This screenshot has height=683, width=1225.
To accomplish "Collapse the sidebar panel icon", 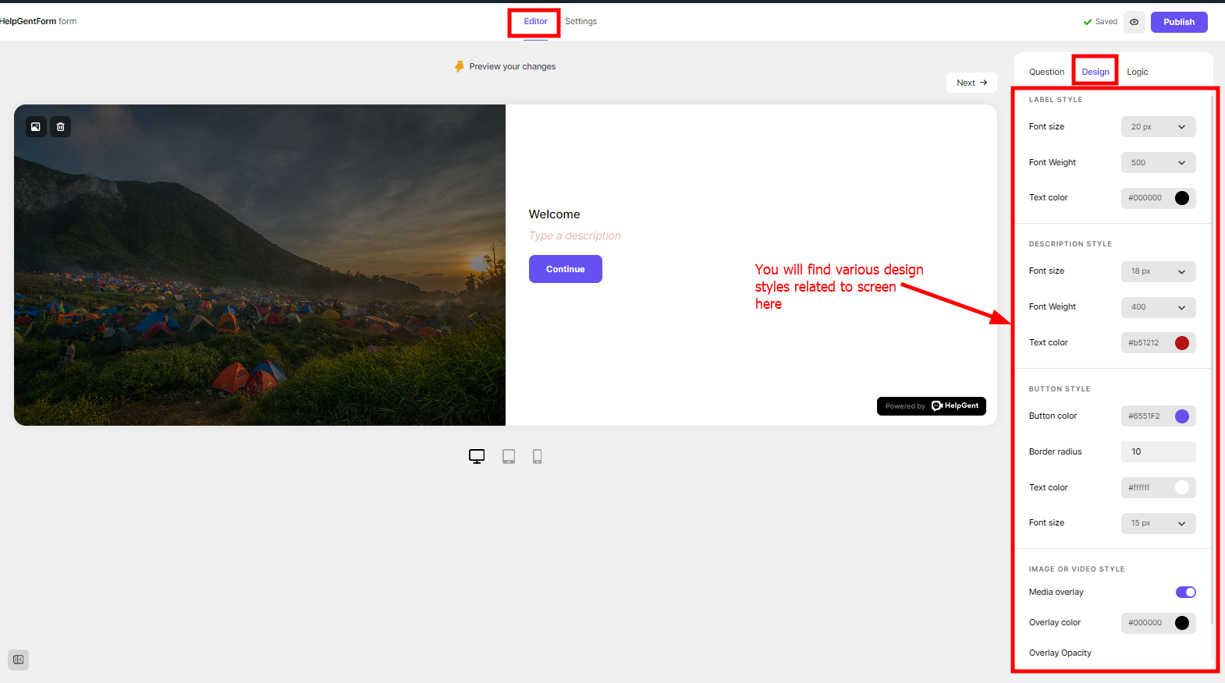I will tap(19, 660).
